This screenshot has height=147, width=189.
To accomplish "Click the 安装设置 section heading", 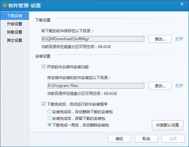I will coord(43,56).
